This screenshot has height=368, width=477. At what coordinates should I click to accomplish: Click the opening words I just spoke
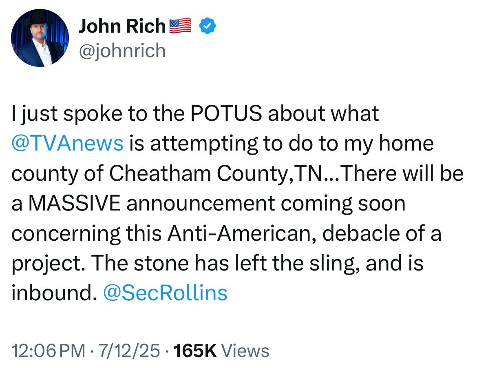(x=67, y=114)
